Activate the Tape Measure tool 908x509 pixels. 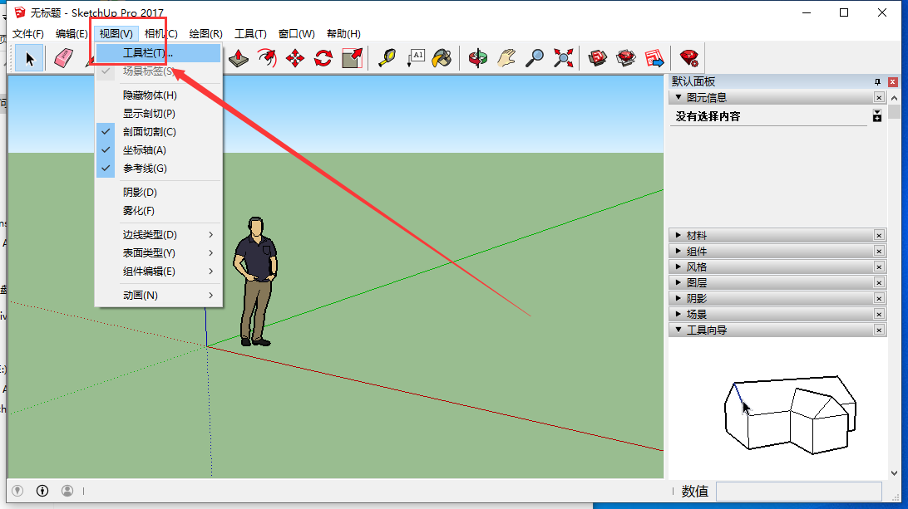click(x=387, y=58)
